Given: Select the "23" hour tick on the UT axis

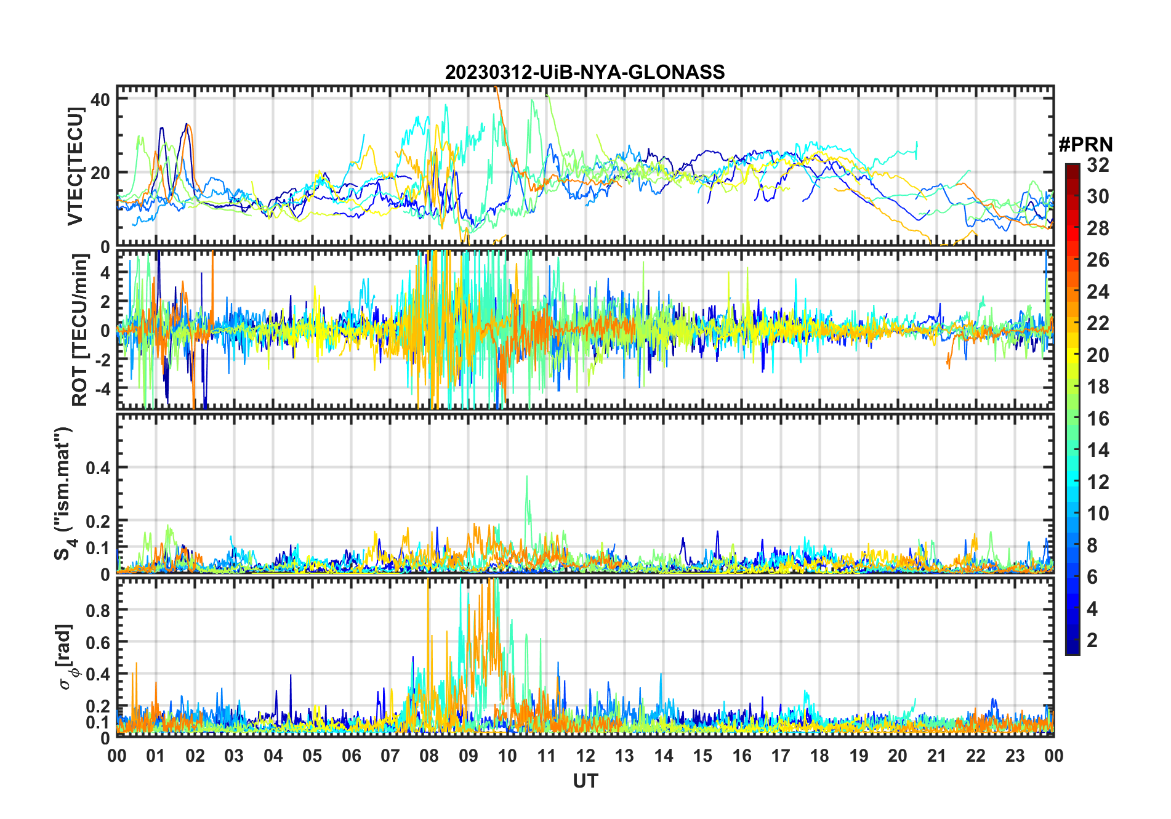Looking at the screenshot, I should tap(1015, 756).
